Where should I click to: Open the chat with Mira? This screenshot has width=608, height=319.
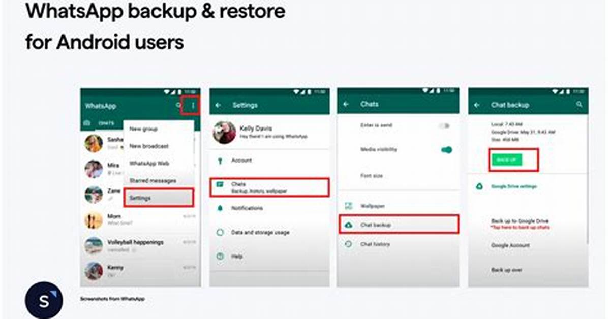140,169
